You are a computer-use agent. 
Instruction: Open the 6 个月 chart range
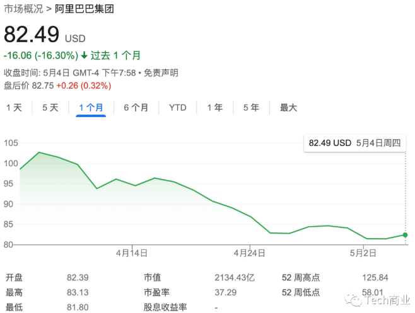pos(136,108)
